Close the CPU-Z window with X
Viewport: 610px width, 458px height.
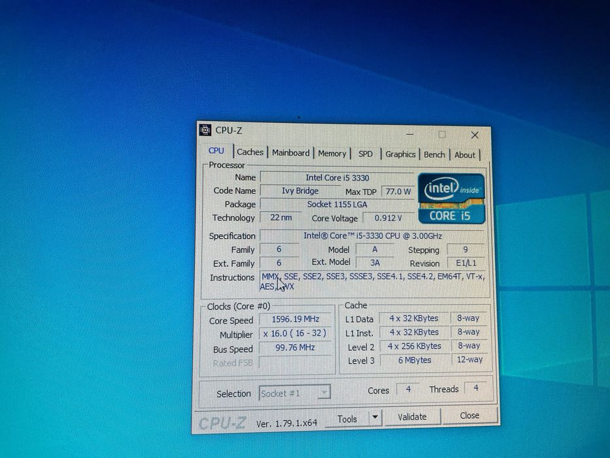coord(475,135)
